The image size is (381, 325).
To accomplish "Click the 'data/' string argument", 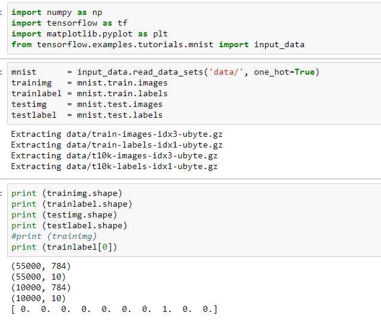I will [x=226, y=72].
